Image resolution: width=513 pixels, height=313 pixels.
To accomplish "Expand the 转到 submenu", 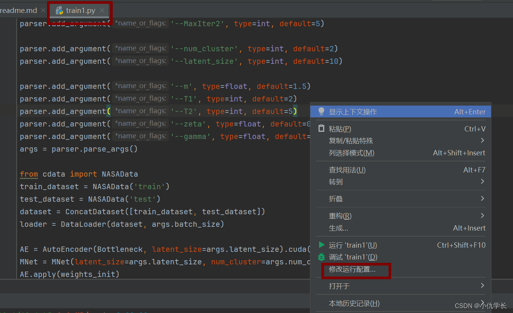I will point(400,182).
